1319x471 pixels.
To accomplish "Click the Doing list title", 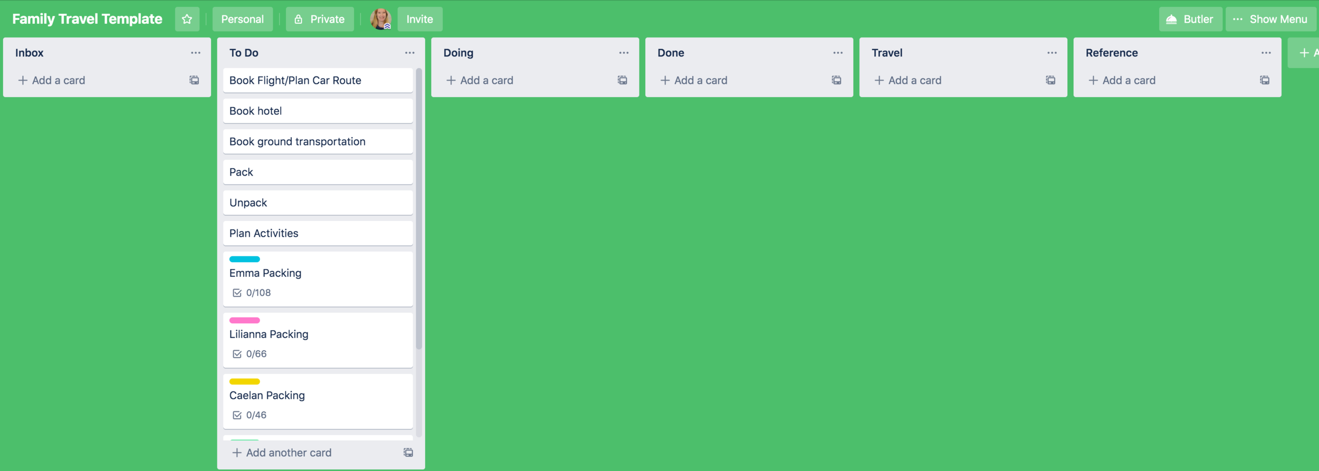I will pos(458,53).
